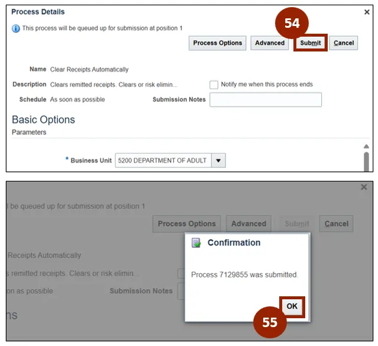
Task: Click the dimmed Process Options button below
Action: point(186,224)
